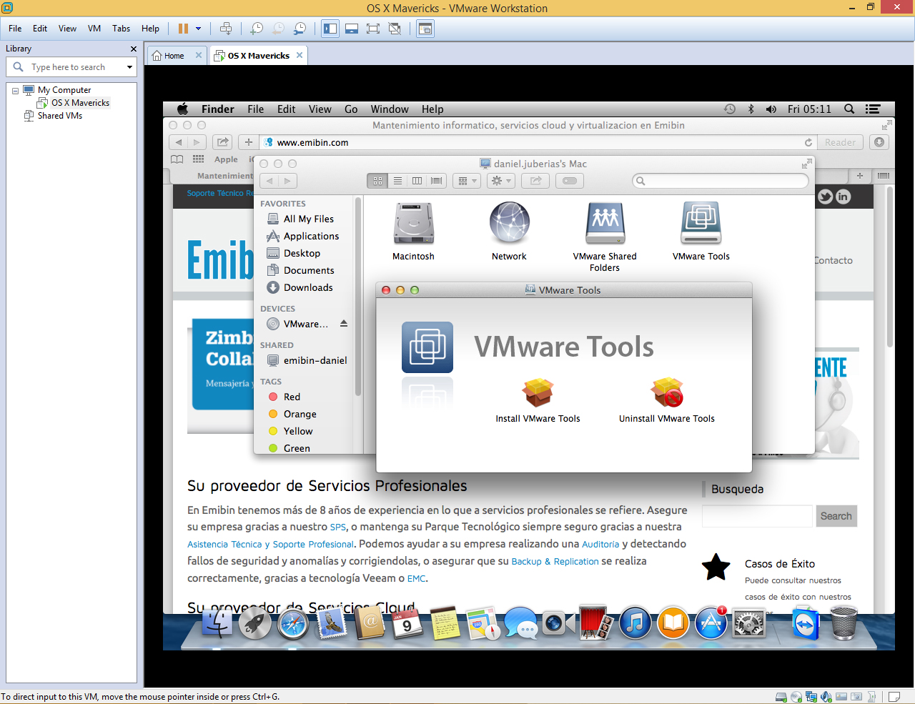Image resolution: width=915 pixels, height=704 pixels.
Task: Collapse the My Computer tree node
Action: (15, 91)
